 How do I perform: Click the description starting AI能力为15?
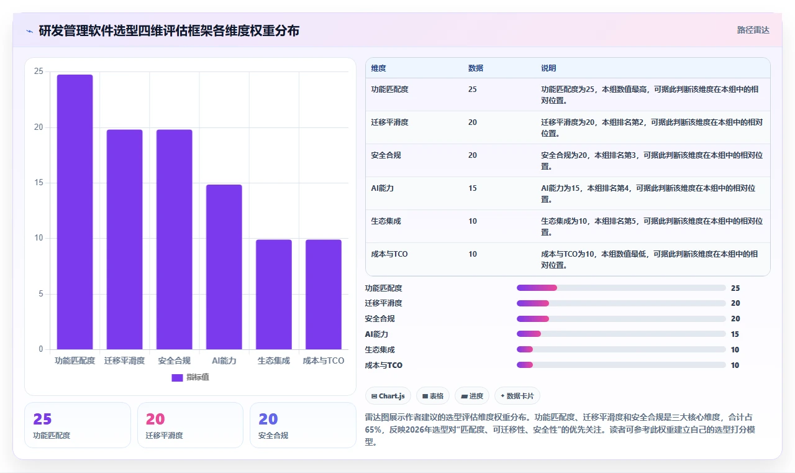(649, 193)
